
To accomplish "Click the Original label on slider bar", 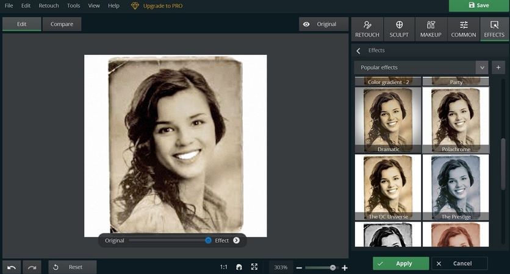I will (115, 241).
